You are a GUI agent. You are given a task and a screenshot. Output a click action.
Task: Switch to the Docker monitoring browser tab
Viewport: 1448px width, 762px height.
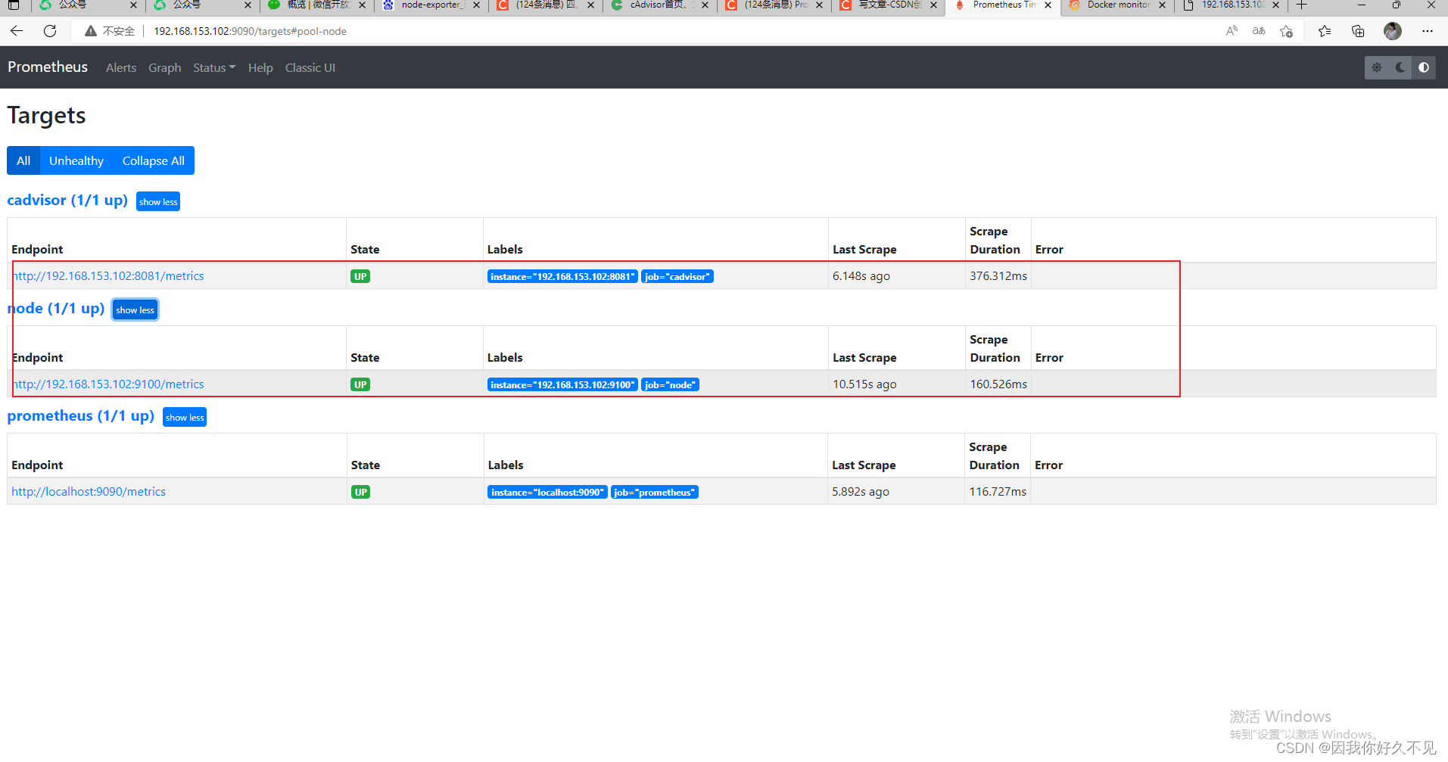tap(1117, 5)
